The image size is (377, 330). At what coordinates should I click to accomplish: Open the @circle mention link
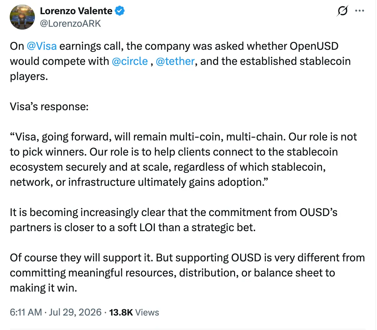click(130, 61)
